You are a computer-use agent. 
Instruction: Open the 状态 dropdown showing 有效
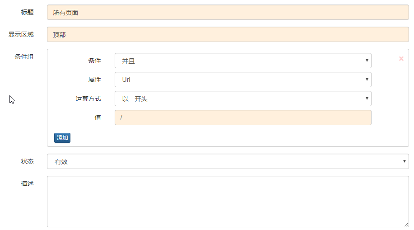coord(228,161)
